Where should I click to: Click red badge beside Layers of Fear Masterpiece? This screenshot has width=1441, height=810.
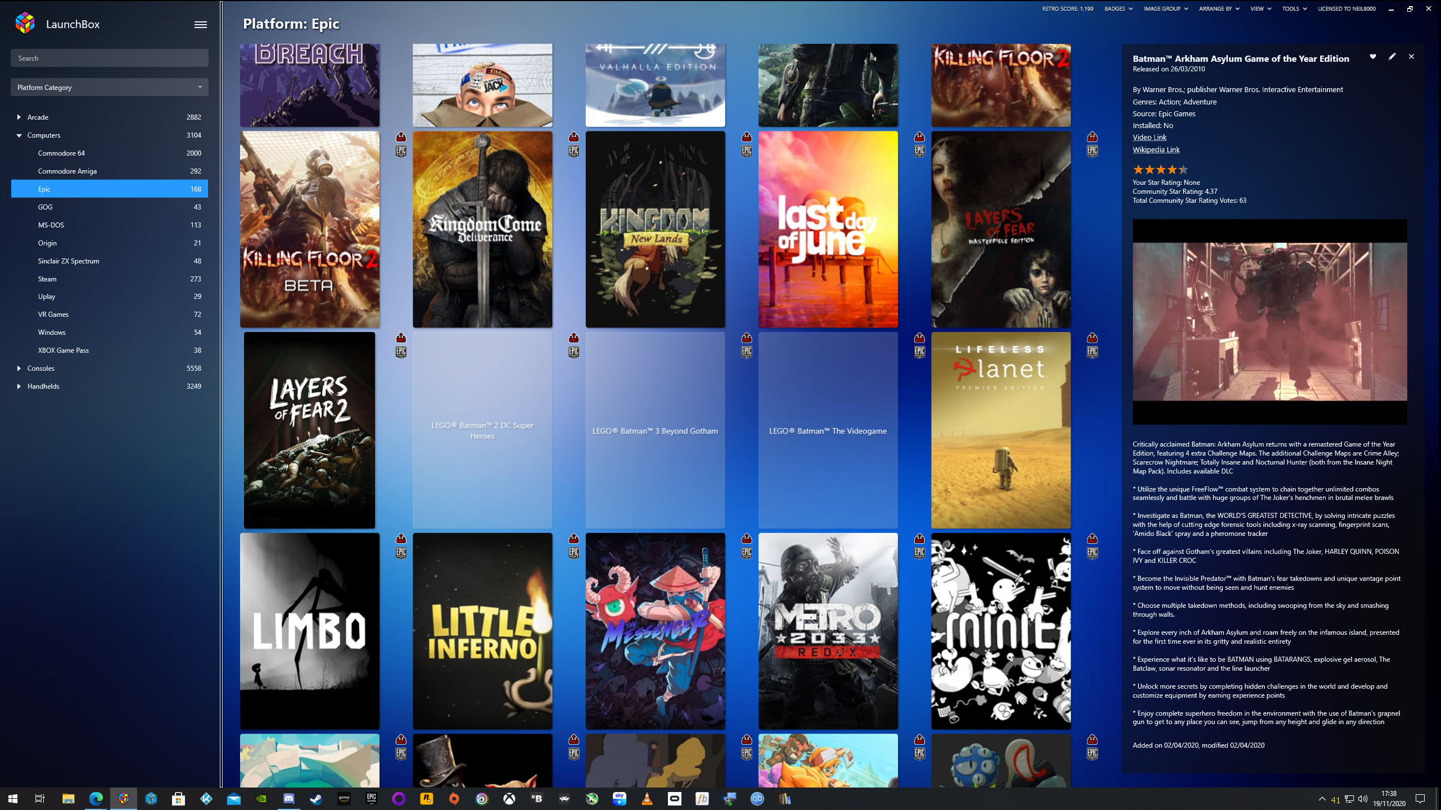[x=1092, y=137]
